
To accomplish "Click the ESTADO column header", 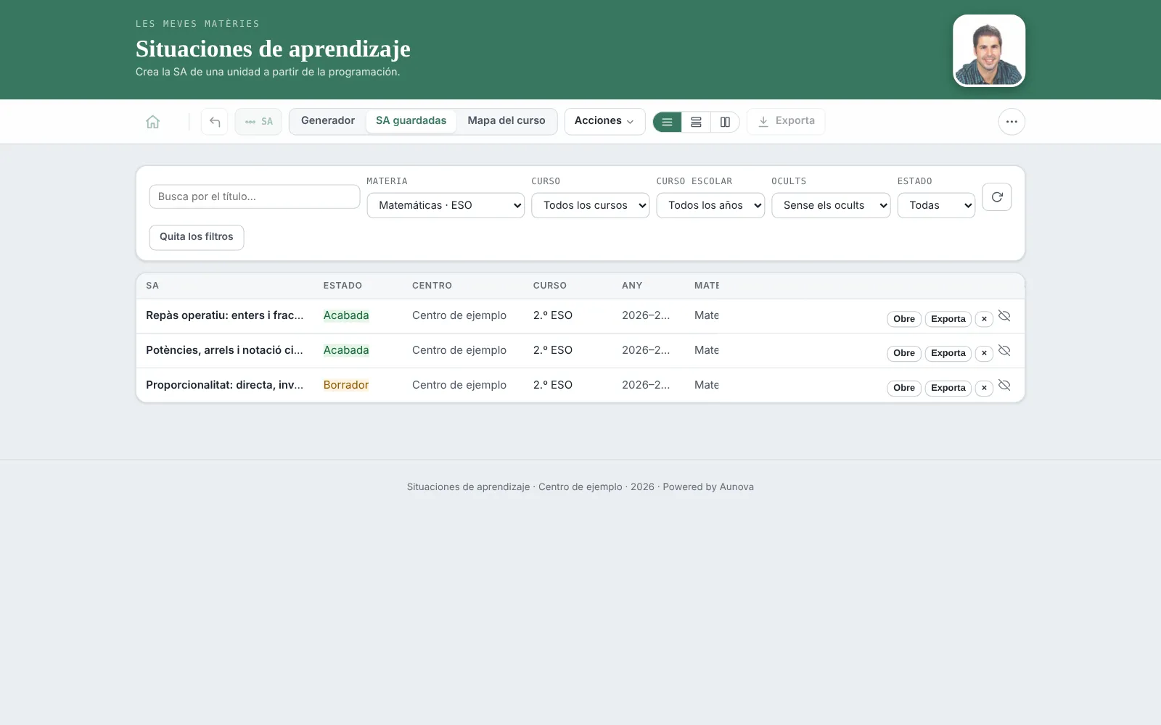I will [342, 286].
